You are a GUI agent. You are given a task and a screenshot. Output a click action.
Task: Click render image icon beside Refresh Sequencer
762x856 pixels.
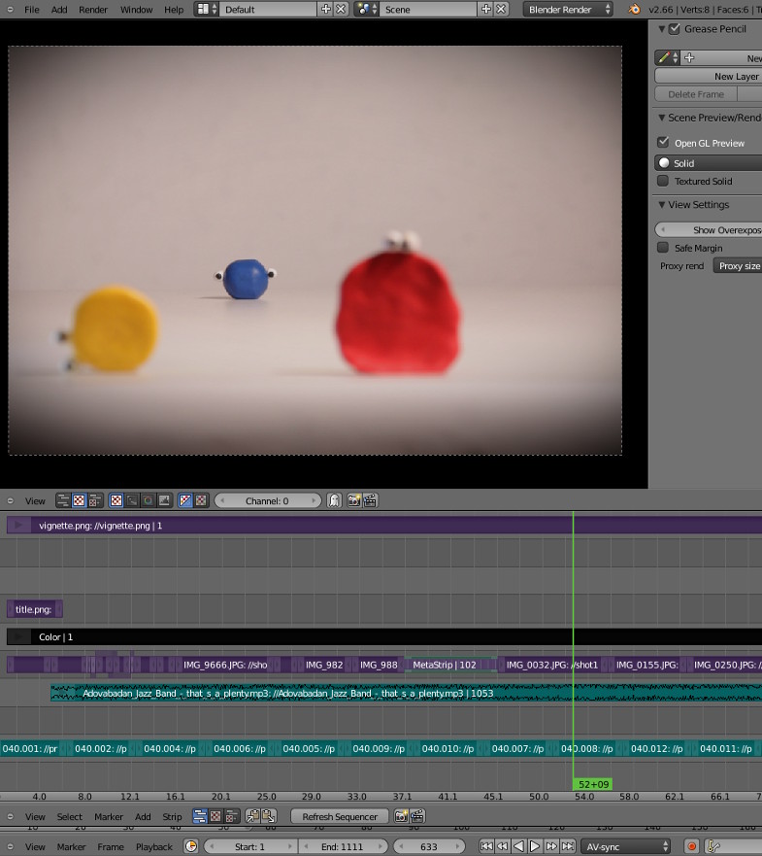click(x=402, y=817)
